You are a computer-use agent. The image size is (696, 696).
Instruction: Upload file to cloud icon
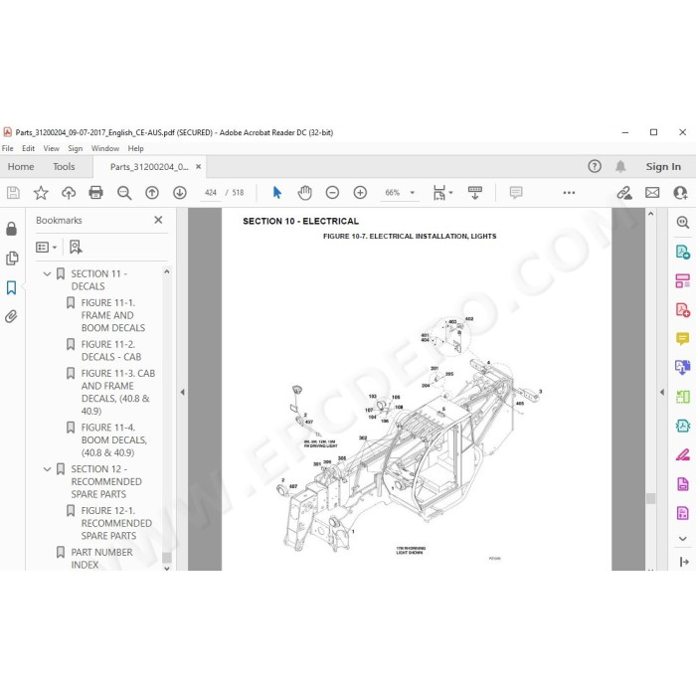[69, 193]
